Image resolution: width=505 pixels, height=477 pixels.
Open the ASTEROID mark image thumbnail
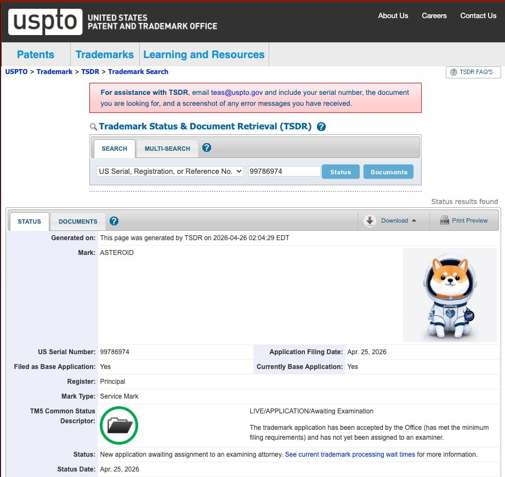pos(450,295)
